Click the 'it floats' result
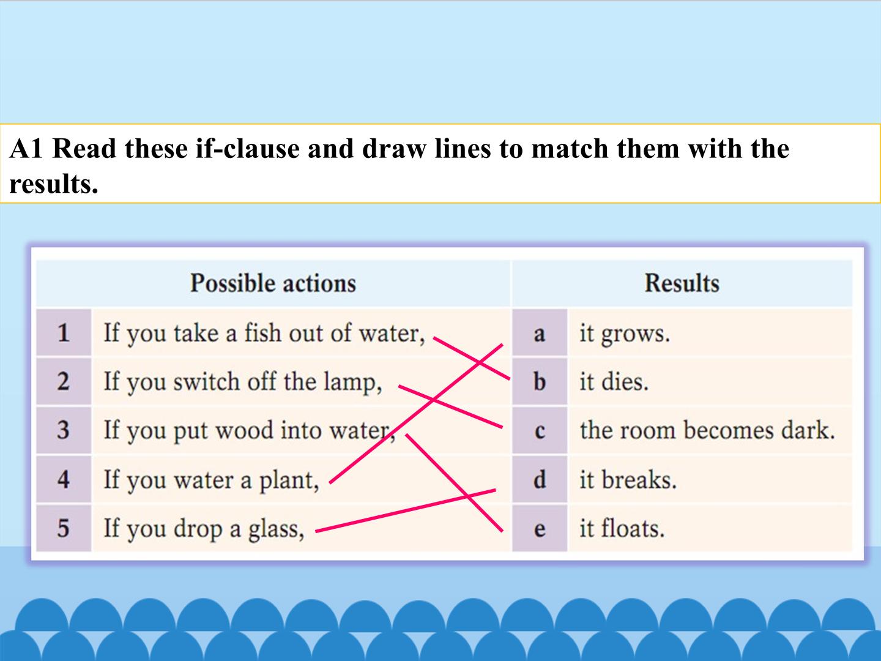This screenshot has width=881, height=661. coord(622,528)
